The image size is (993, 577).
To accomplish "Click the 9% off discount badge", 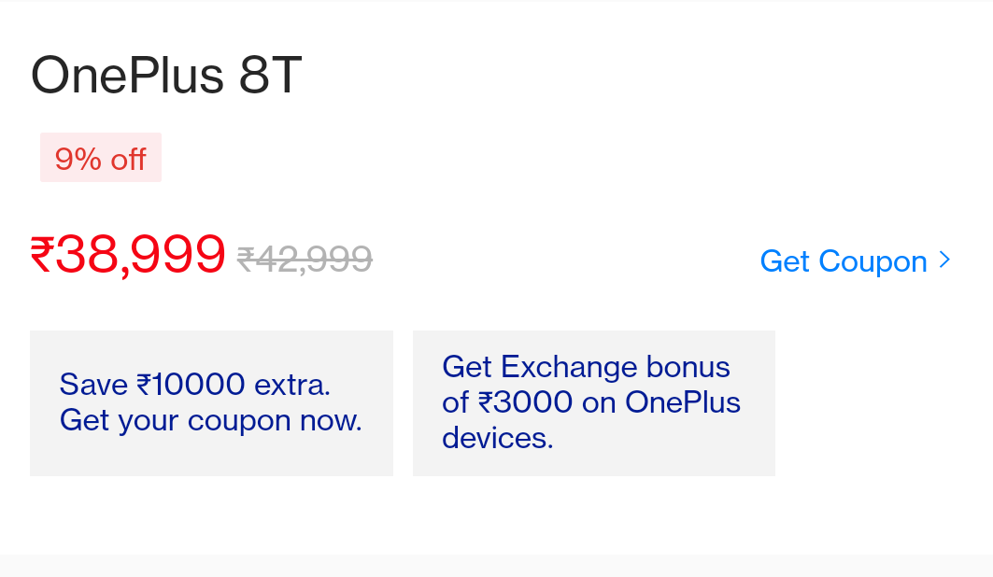I will tap(101, 158).
